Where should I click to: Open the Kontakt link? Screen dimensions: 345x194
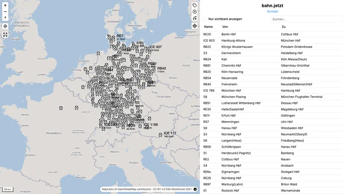pyautogui.click(x=272, y=12)
